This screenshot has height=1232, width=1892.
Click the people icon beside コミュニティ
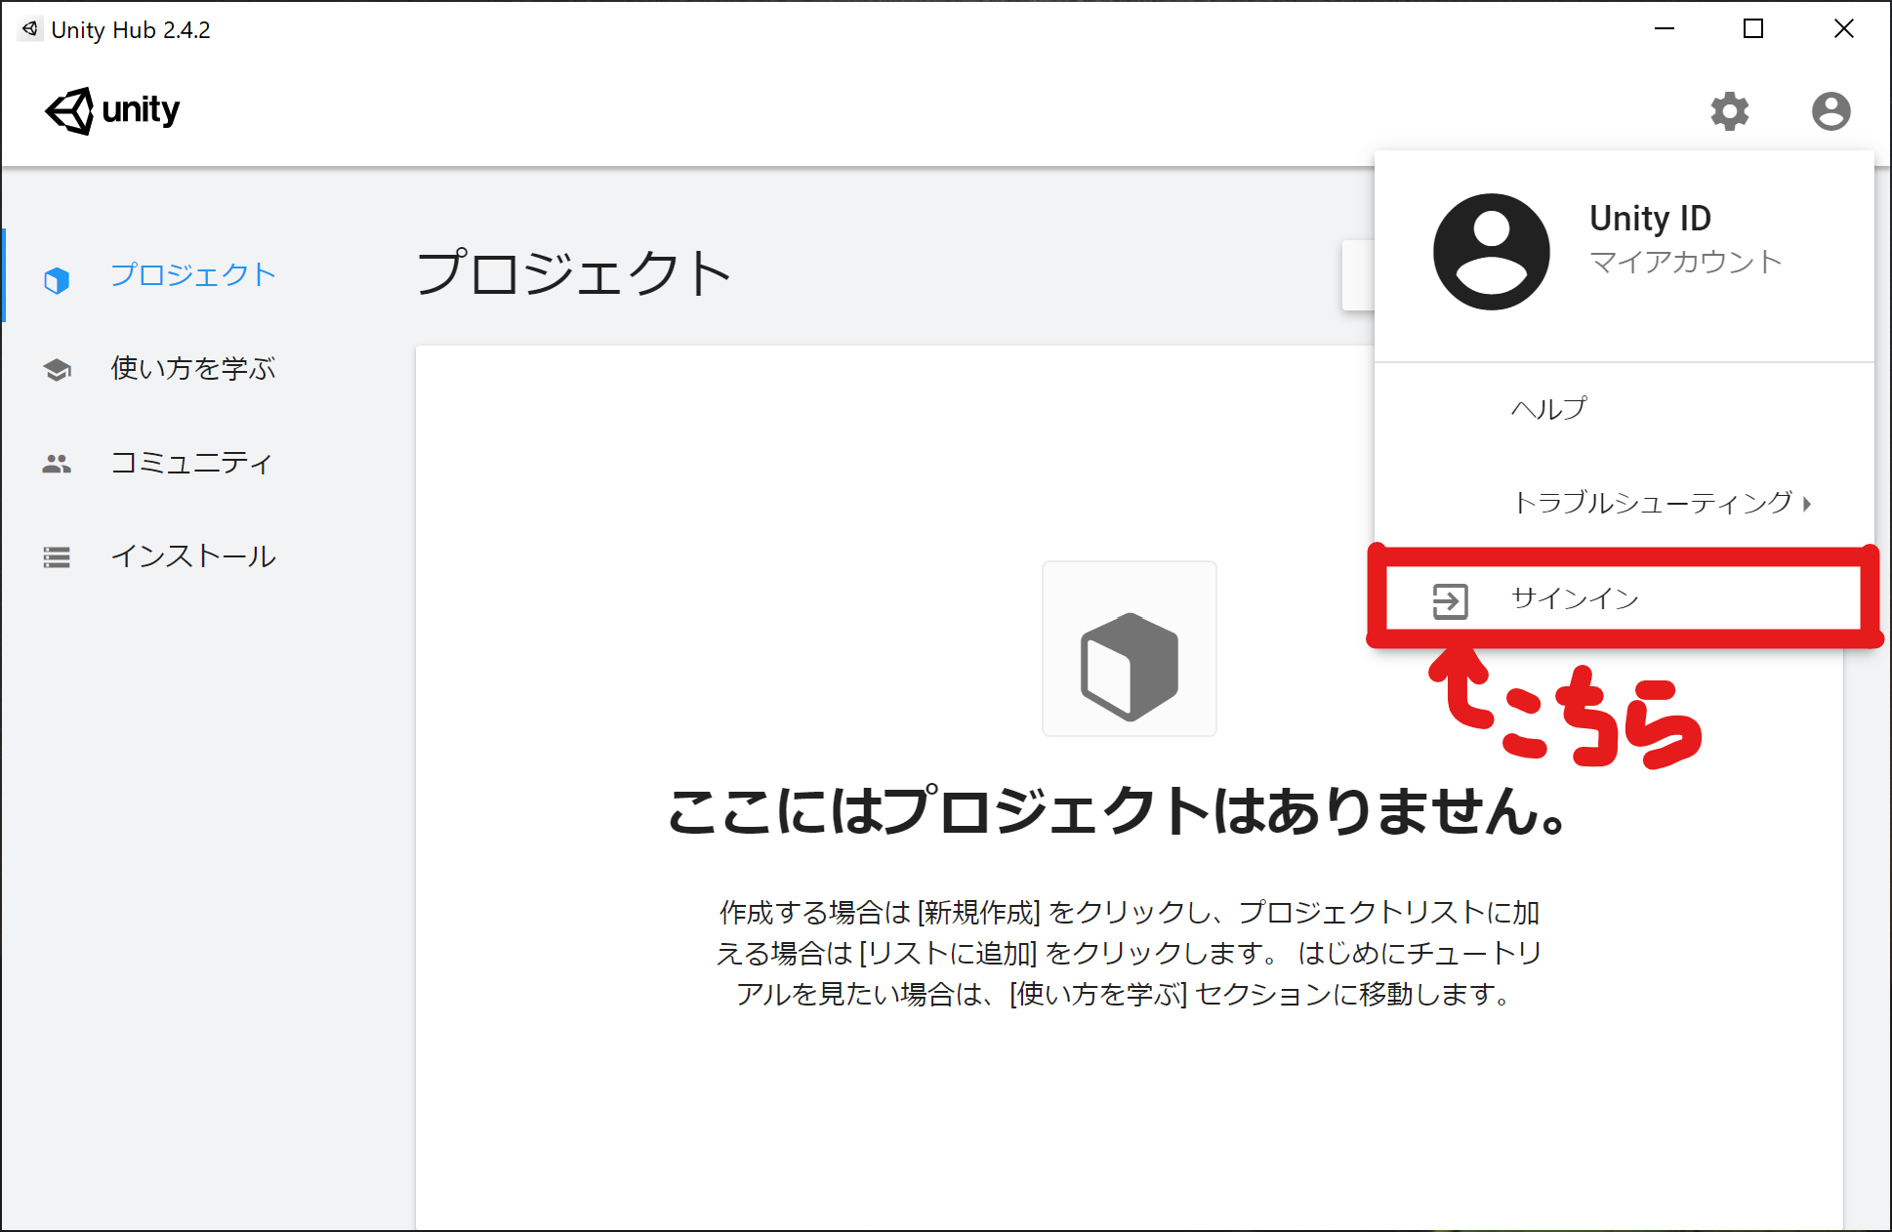point(57,464)
